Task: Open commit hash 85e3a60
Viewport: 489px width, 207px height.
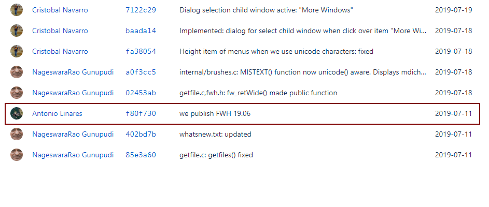Action: 141,155
